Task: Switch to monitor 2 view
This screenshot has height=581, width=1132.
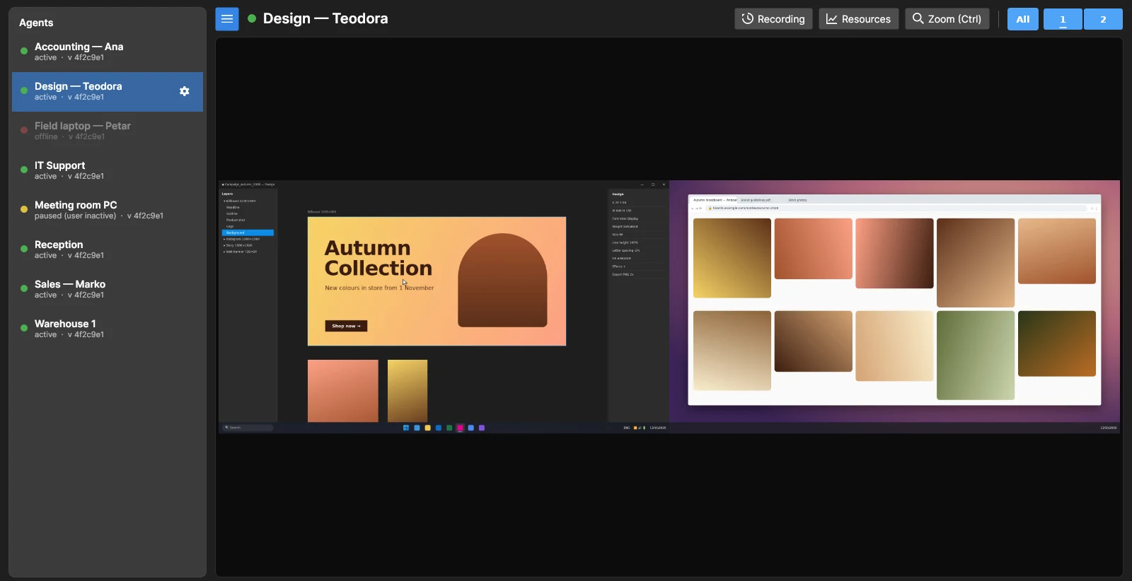Action: tap(1103, 19)
